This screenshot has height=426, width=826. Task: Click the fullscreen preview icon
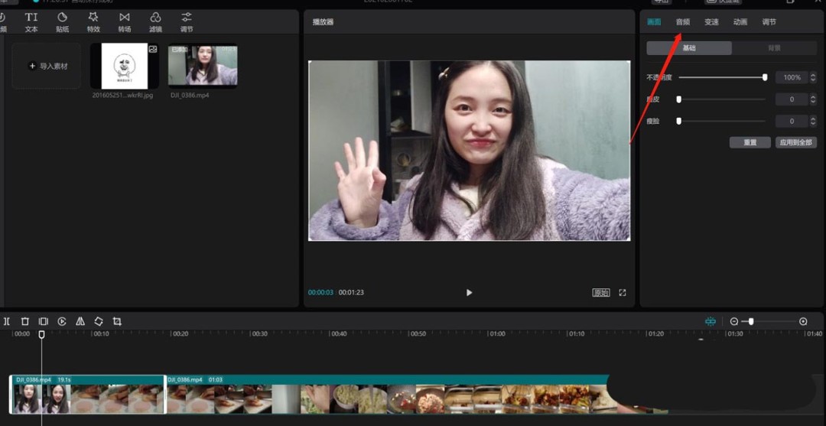(622, 292)
